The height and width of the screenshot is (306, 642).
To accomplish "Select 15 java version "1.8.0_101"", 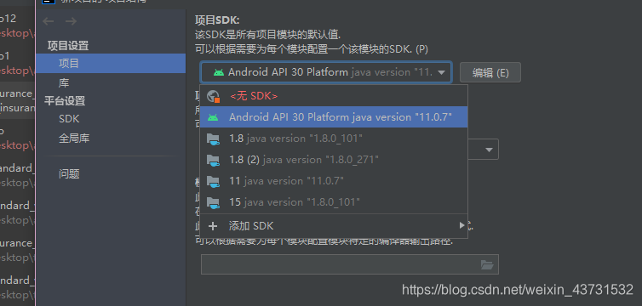I will point(334,202).
